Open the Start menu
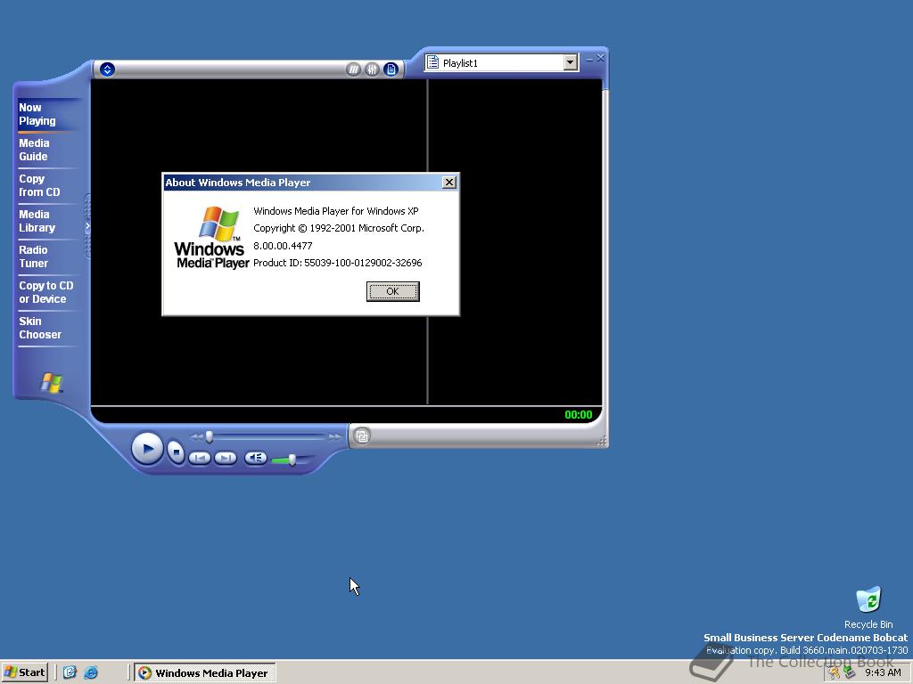 click(24, 672)
